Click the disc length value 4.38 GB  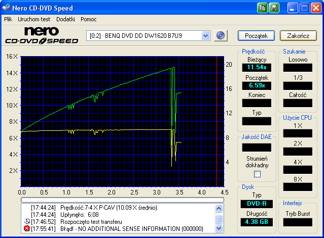[257, 222]
